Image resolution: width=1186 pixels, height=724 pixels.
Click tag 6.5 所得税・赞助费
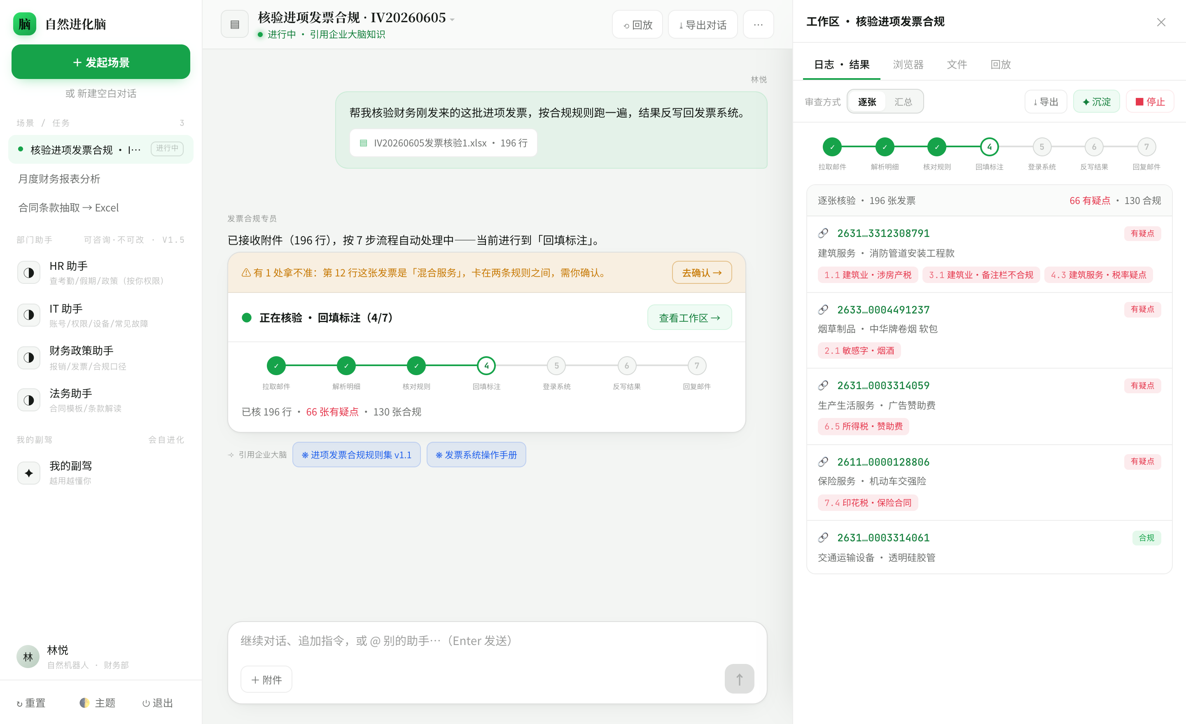[863, 427]
